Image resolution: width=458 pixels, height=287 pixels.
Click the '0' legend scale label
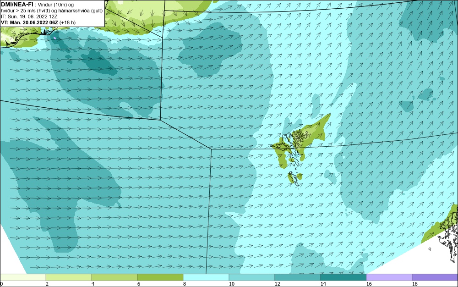coord(1,284)
